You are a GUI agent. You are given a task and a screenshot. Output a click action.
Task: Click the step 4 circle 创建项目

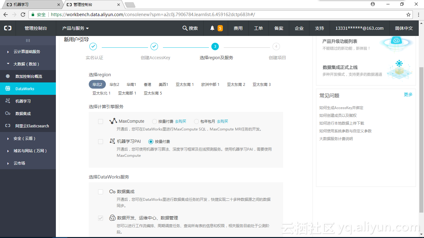[x=276, y=46]
